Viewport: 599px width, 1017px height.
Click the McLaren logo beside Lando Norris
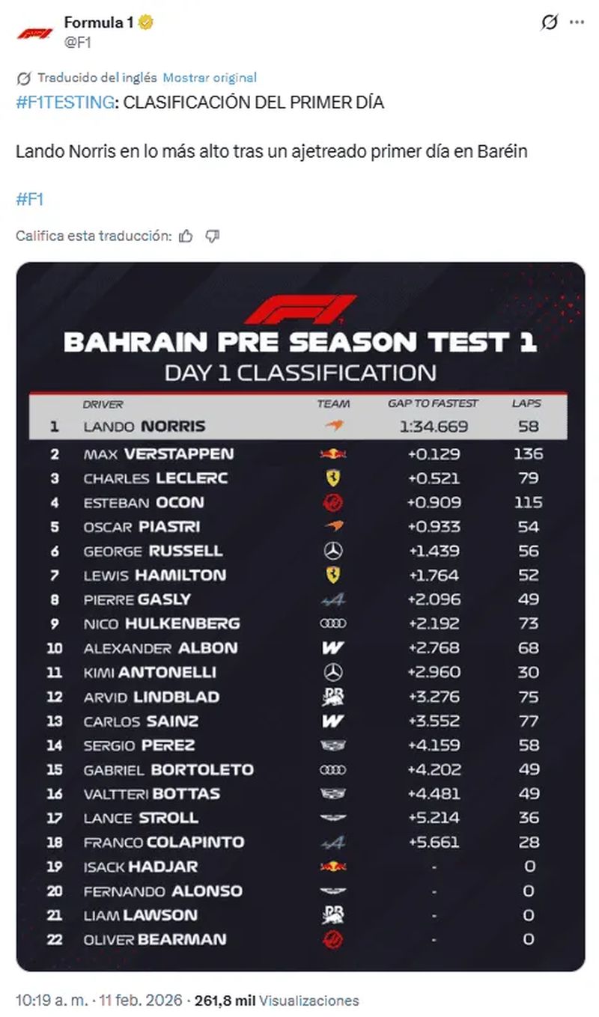[333, 426]
